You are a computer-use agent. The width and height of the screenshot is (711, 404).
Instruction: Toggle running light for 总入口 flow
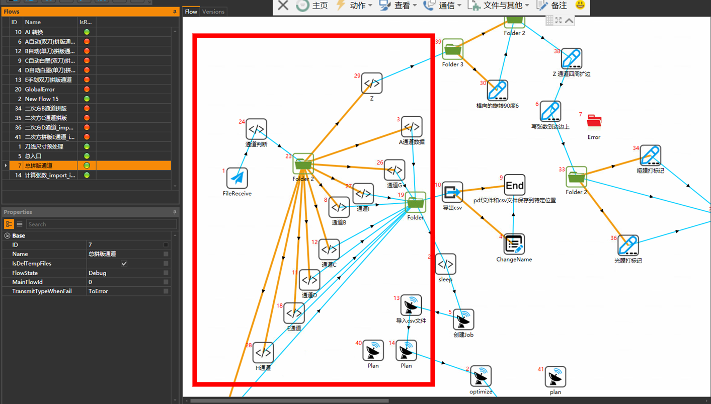coord(87,156)
